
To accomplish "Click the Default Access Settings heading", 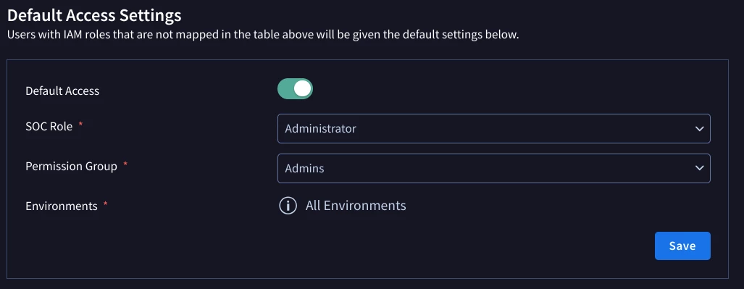I will 94,16.
